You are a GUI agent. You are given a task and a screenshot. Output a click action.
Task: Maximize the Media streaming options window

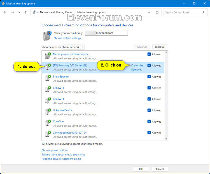(x=194, y=3)
